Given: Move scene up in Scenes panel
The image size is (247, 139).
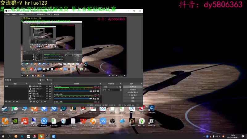Looking at the screenshot, I should point(14,102).
